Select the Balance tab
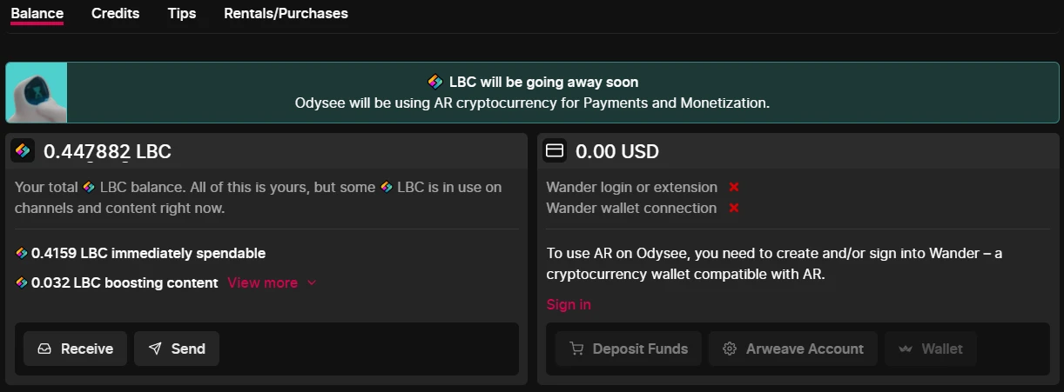The height and width of the screenshot is (392, 1064). [37, 13]
